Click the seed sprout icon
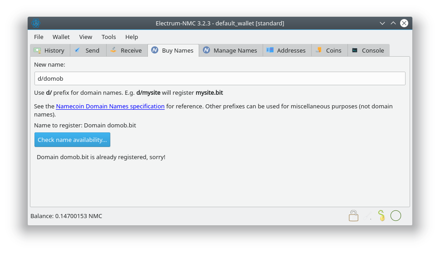Viewport: 440px width, 253px height. pos(381,216)
